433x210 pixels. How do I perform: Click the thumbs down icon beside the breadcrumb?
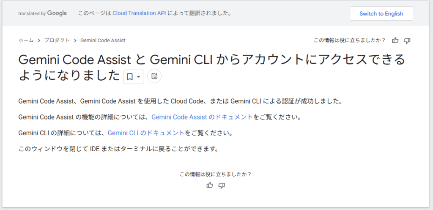(407, 41)
